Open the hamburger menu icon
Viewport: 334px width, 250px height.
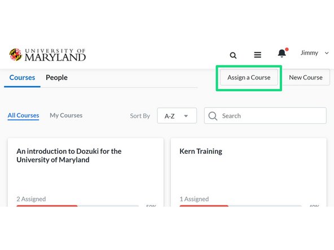coord(257,55)
